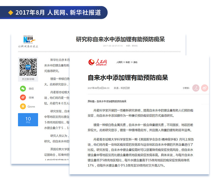Click the 来源：新华社 source text
The image size is (218, 184).
(132, 46)
